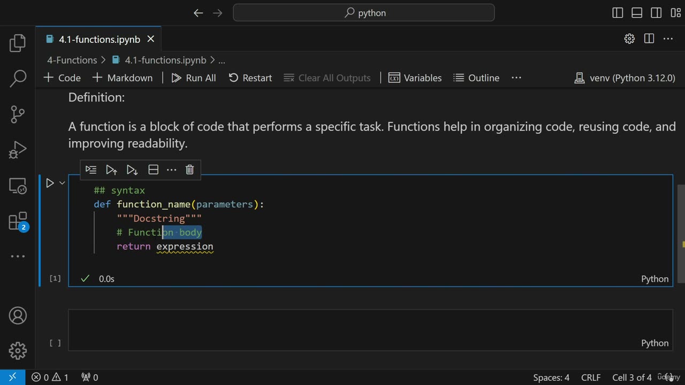
Task: Open notebook toolbar overflow ellipsis
Action: tap(516, 78)
